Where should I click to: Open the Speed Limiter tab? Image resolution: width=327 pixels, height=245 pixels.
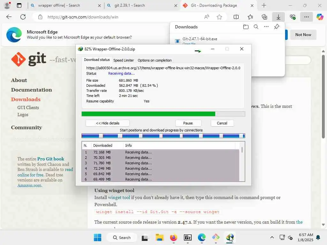[124, 60]
